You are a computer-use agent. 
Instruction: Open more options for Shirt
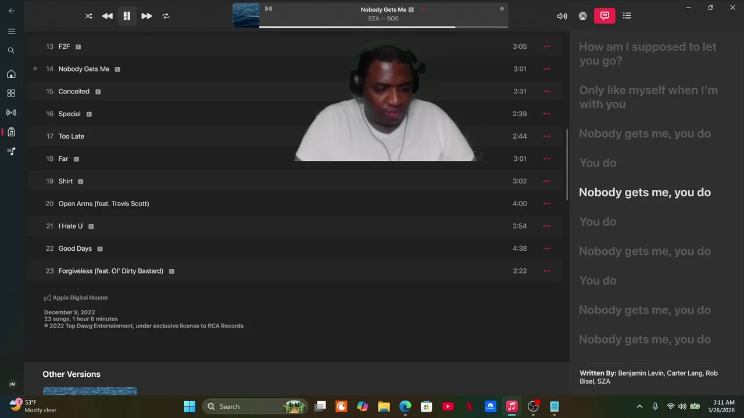coord(546,181)
